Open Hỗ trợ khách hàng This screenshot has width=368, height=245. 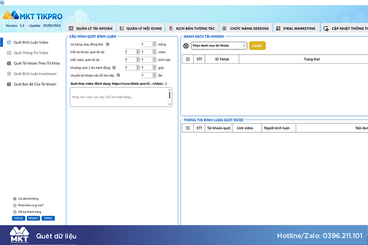29,212
